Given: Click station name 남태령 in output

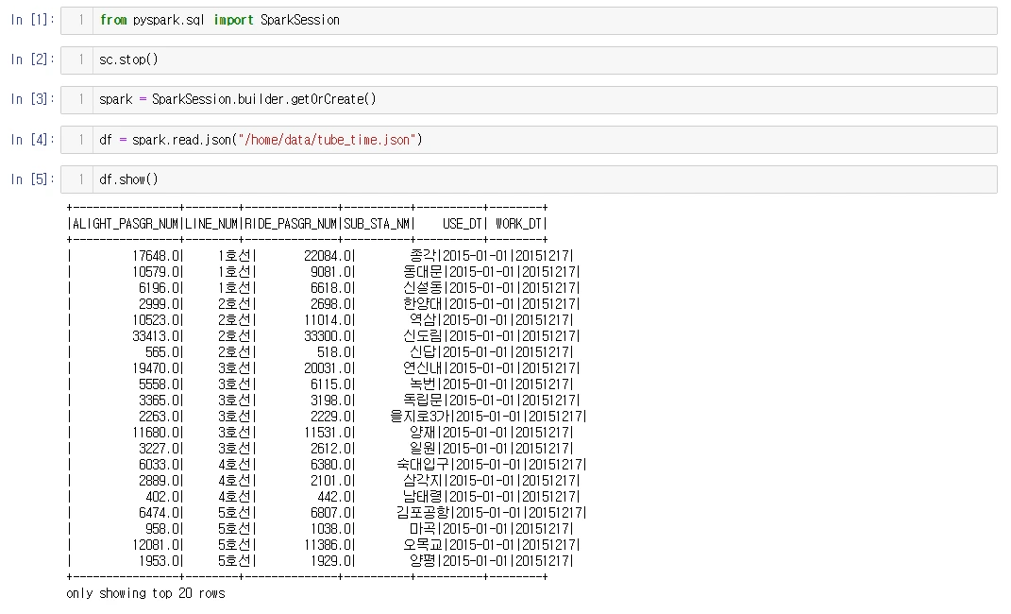Looking at the screenshot, I should click(423, 497).
